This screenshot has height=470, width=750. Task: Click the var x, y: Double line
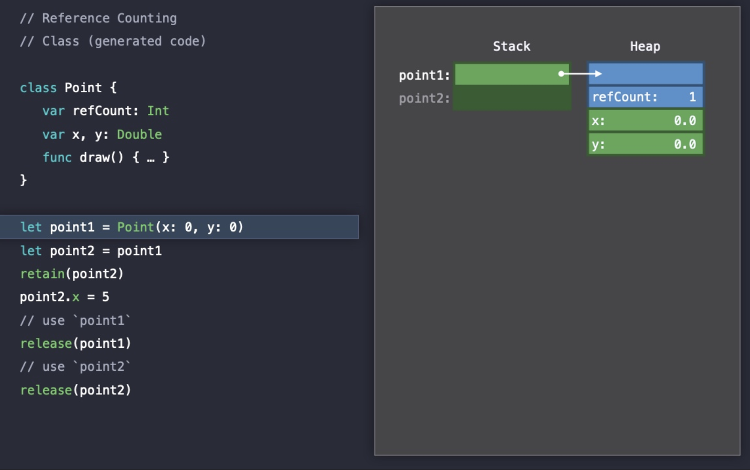click(x=102, y=134)
